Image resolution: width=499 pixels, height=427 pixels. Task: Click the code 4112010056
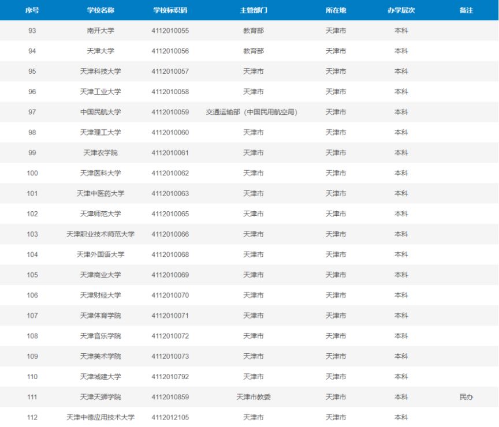(170, 51)
